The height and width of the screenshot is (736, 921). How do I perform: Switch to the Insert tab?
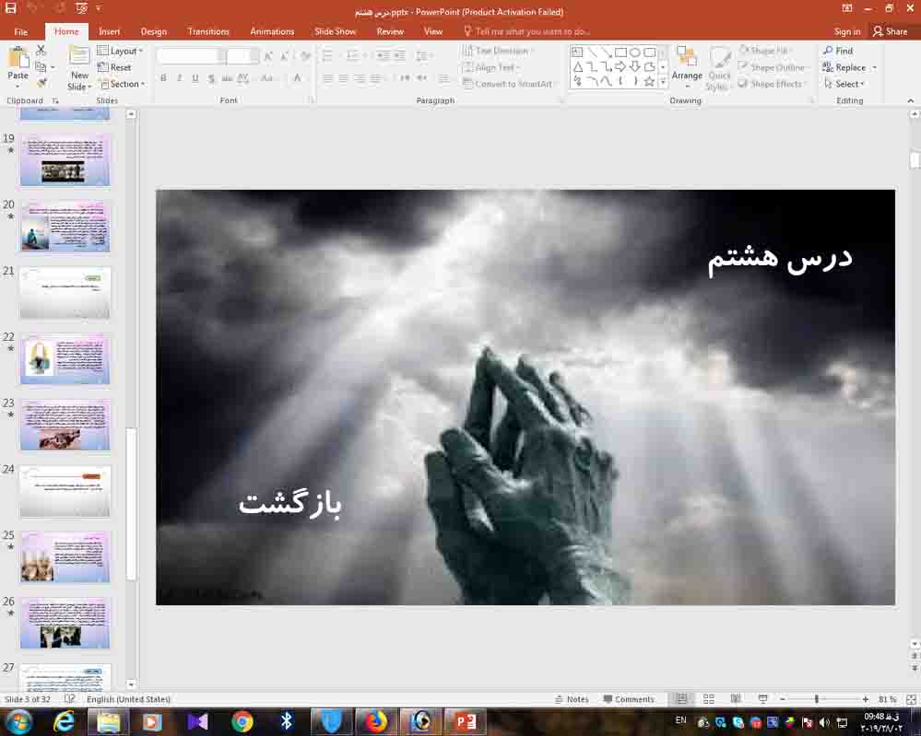110,31
